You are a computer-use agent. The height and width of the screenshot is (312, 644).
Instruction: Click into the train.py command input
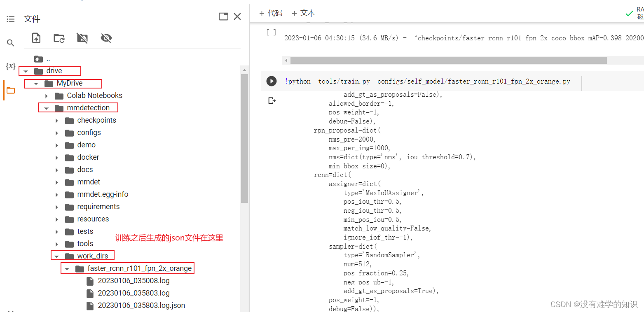pyautogui.click(x=427, y=81)
